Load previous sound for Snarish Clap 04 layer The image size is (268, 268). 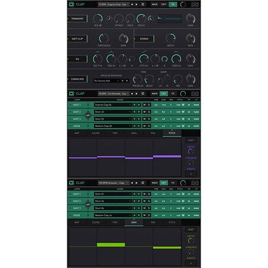click(x=135, y=105)
